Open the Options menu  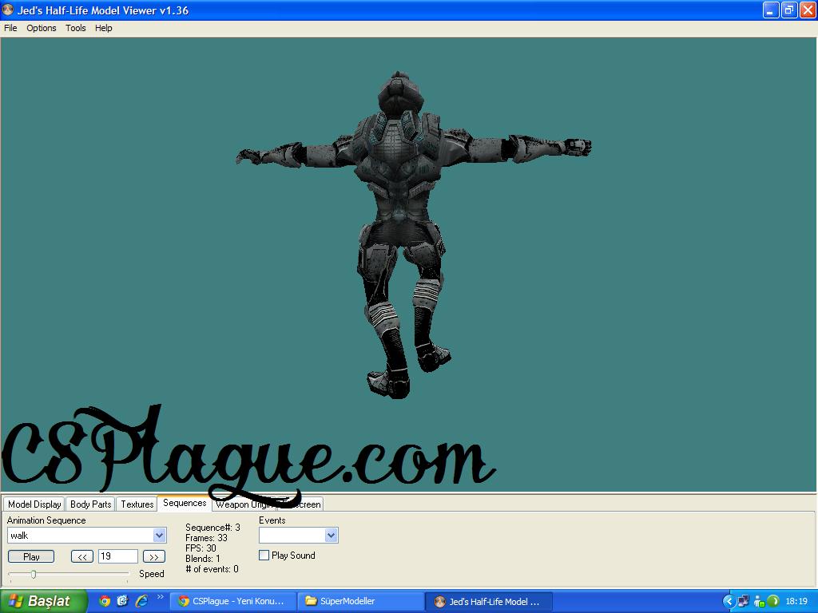point(42,28)
